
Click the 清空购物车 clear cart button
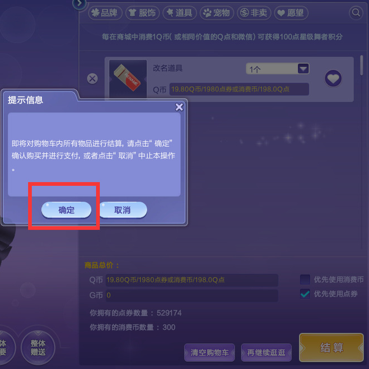point(209,352)
